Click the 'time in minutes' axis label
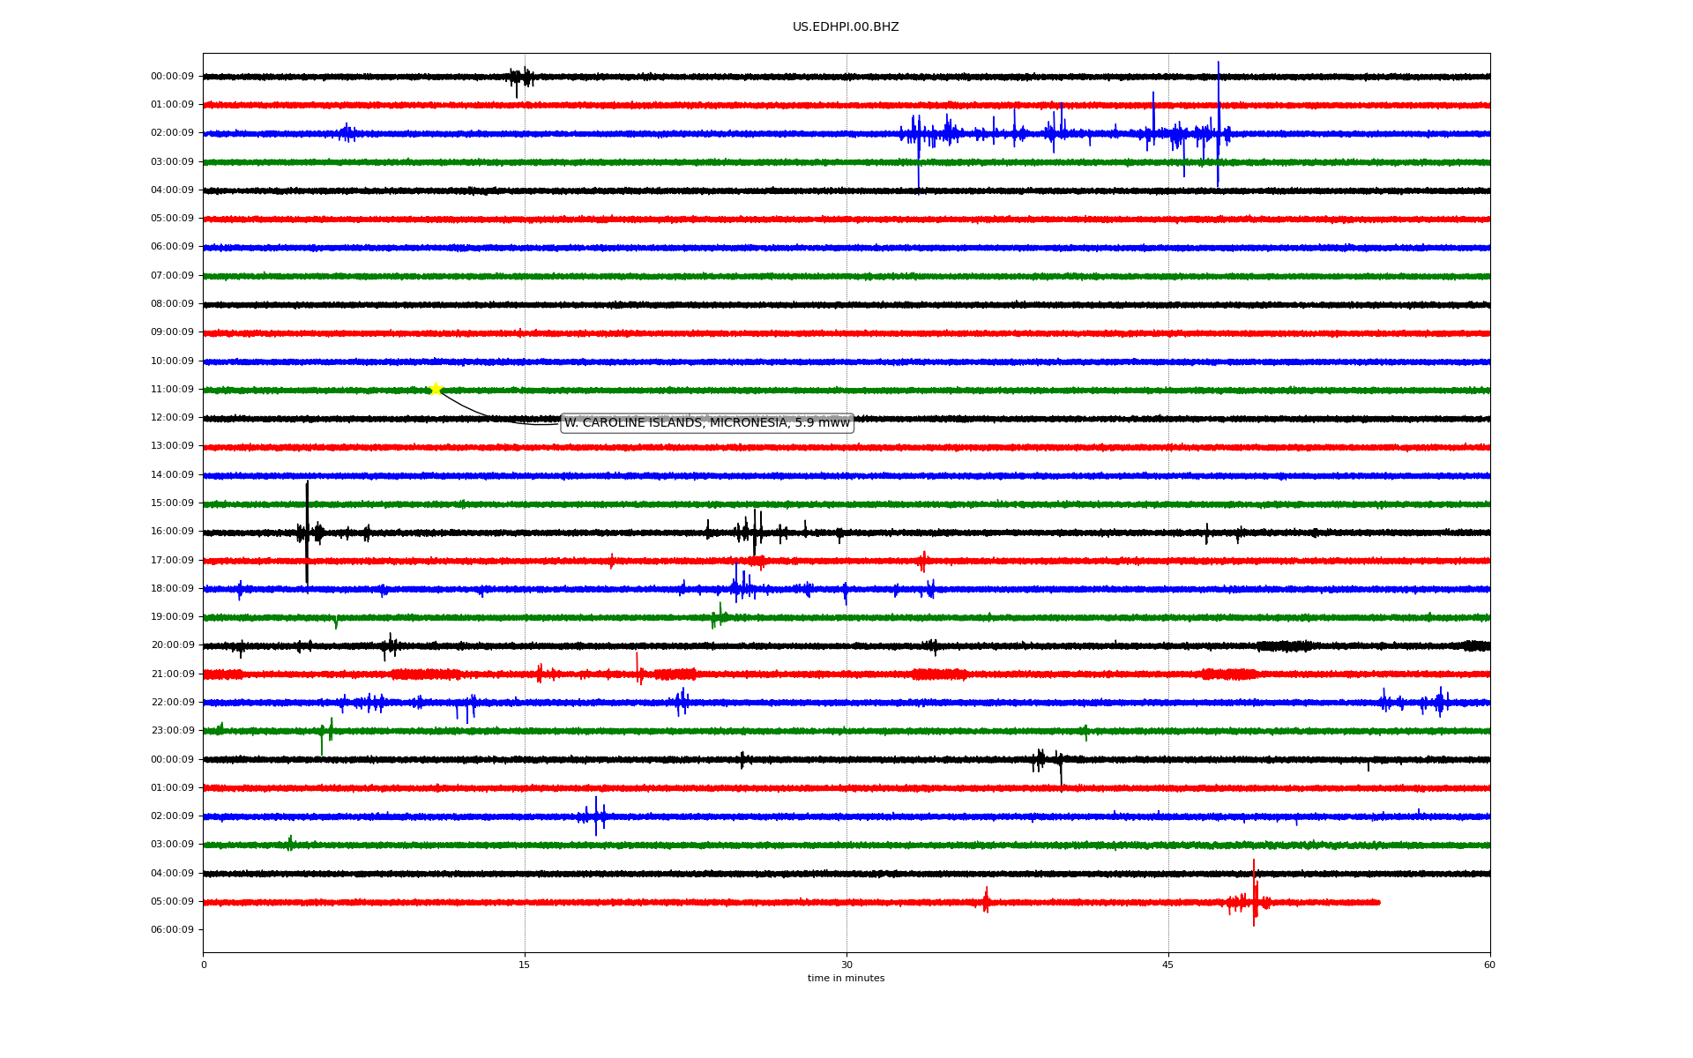 click(846, 979)
